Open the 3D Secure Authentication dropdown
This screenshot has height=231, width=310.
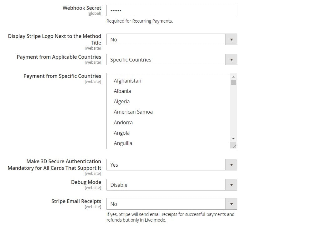point(172,165)
